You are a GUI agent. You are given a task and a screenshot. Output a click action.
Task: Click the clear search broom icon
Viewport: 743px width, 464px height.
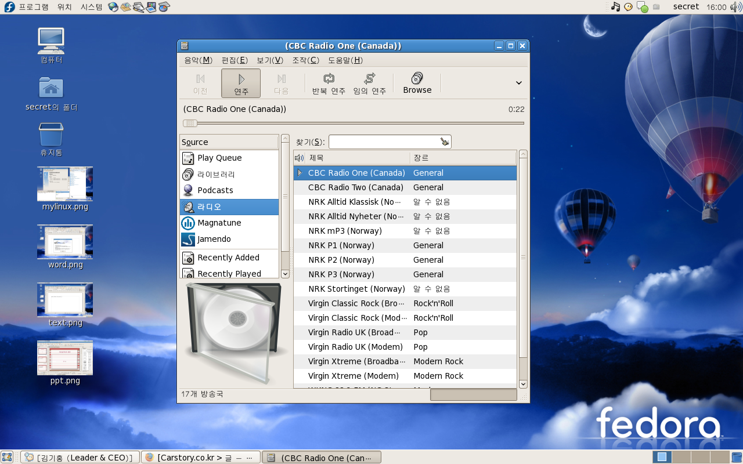click(x=445, y=142)
